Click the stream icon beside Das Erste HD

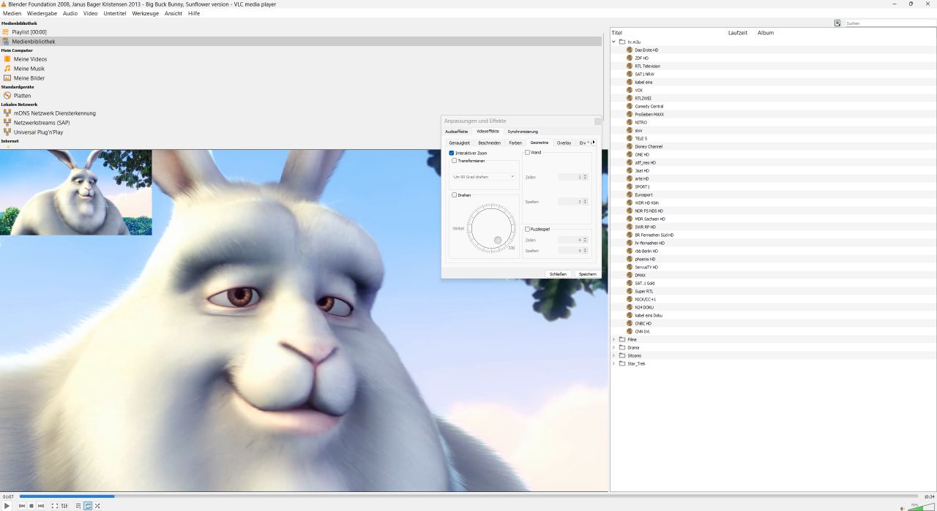[x=630, y=50]
